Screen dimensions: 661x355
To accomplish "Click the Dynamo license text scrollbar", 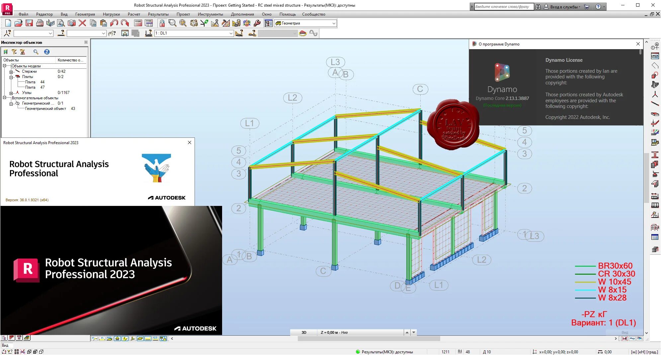I will (x=640, y=52).
